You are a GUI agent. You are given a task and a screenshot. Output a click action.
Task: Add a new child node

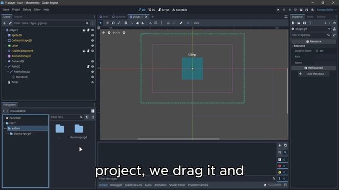coord(5,23)
